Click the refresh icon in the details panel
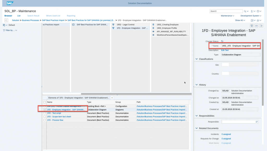Viewport: 267px width, 151px height. (261, 26)
